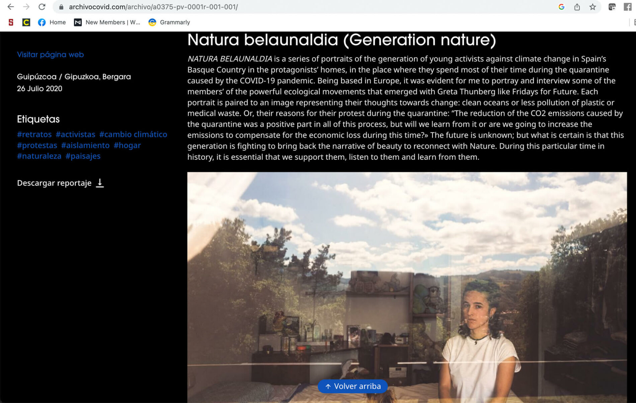Bookmark this page with the star icon
Image resolution: width=636 pixels, height=403 pixels.
click(x=592, y=7)
